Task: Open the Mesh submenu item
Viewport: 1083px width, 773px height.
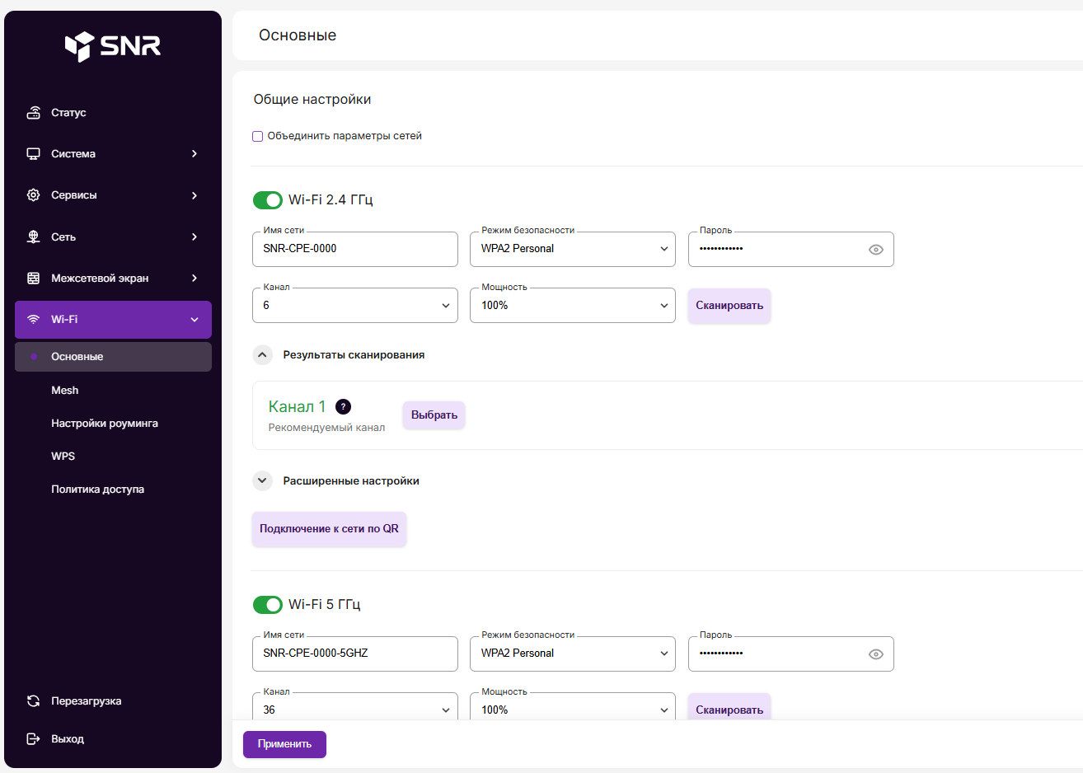Action: tap(65, 391)
